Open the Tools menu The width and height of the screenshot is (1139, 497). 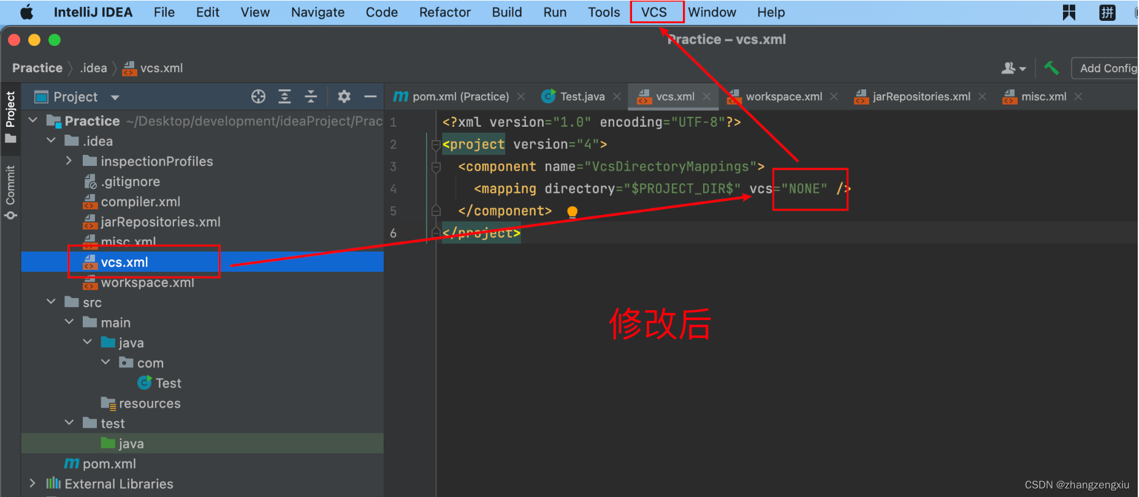(604, 12)
